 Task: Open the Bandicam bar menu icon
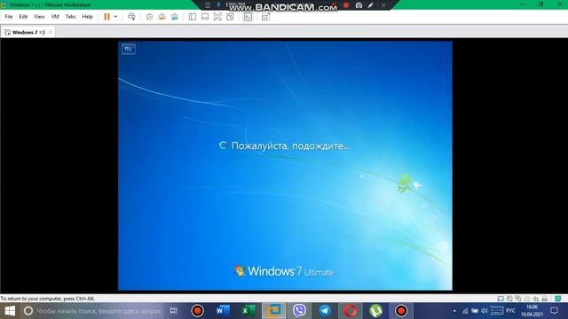point(208,5)
